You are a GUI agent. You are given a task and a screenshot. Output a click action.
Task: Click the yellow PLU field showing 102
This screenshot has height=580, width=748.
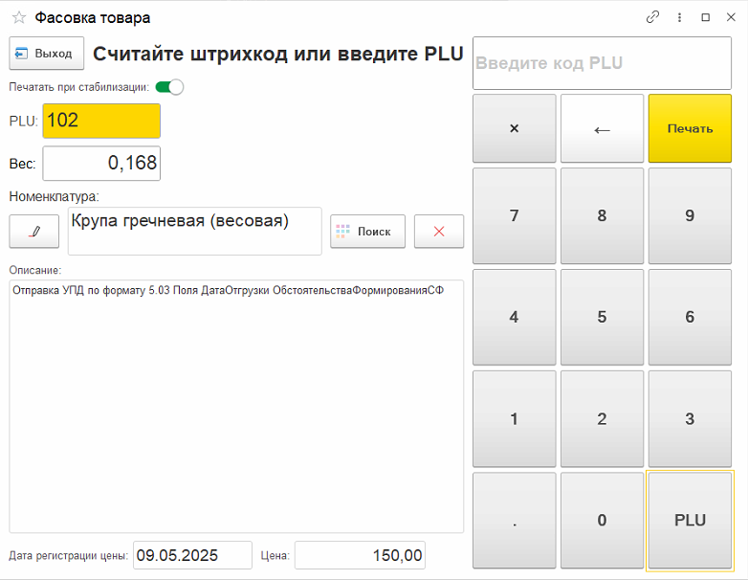pyautogui.click(x=101, y=121)
